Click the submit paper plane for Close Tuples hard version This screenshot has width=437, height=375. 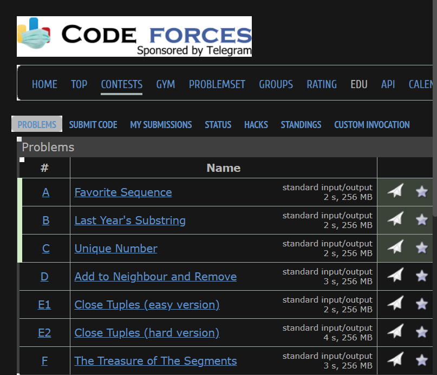[x=395, y=332]
